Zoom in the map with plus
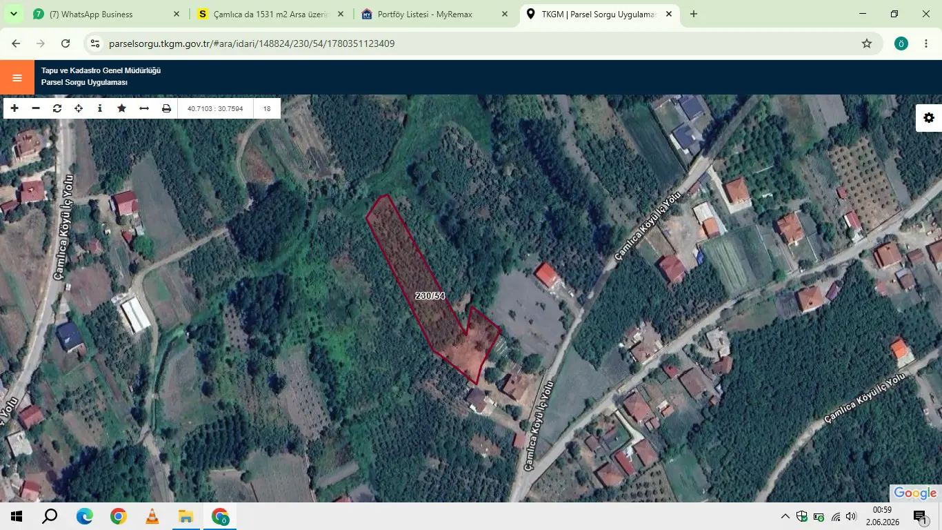942x530 pixels. click(x=14, y=108)
